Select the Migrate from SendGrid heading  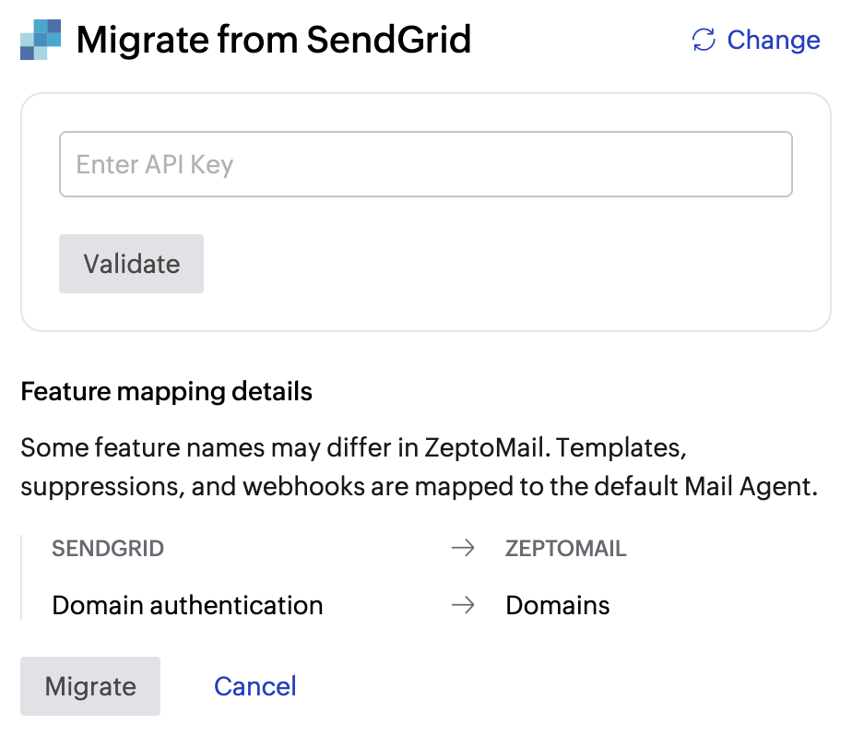click(274, 40)
